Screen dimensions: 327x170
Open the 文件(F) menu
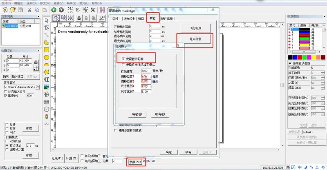[6, 3]
